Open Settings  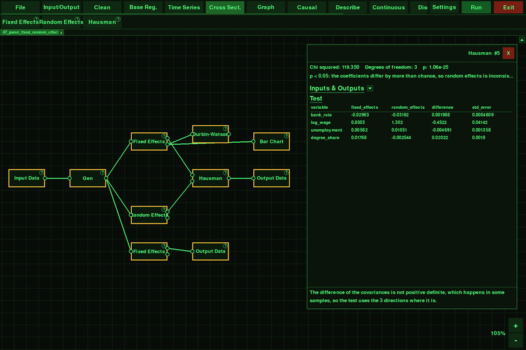pos(444,7)
